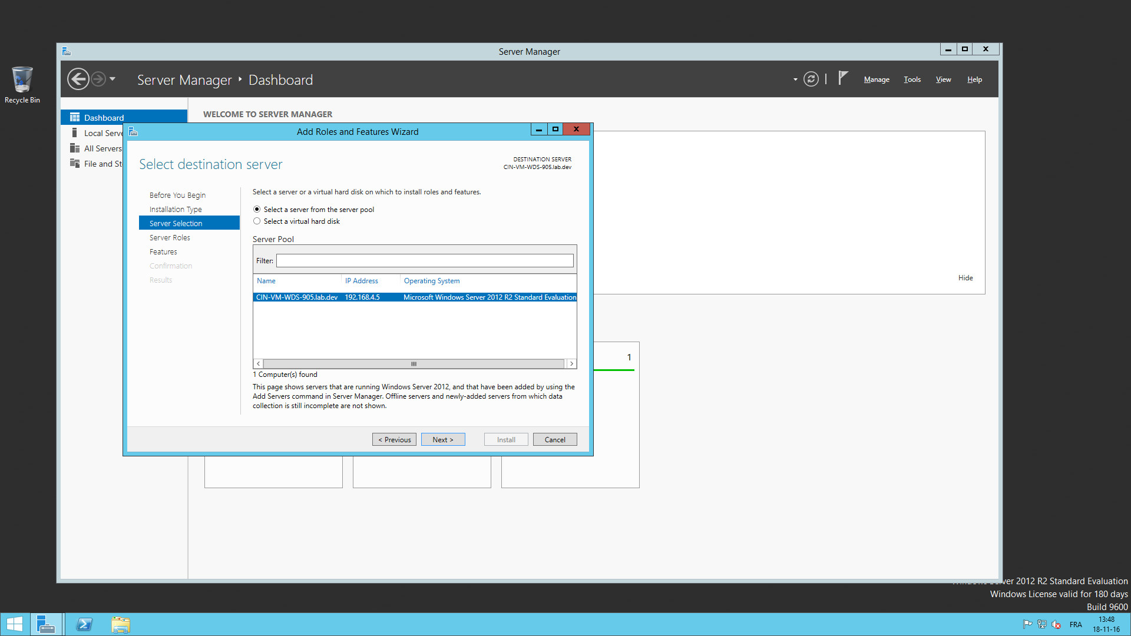Image resolution: width=1131 pixels, height=636 pixels.
Task: Sort server pool by Operating System column
Action: 432,281
